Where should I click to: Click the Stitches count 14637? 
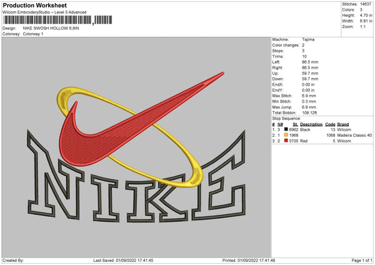point(366,4)
